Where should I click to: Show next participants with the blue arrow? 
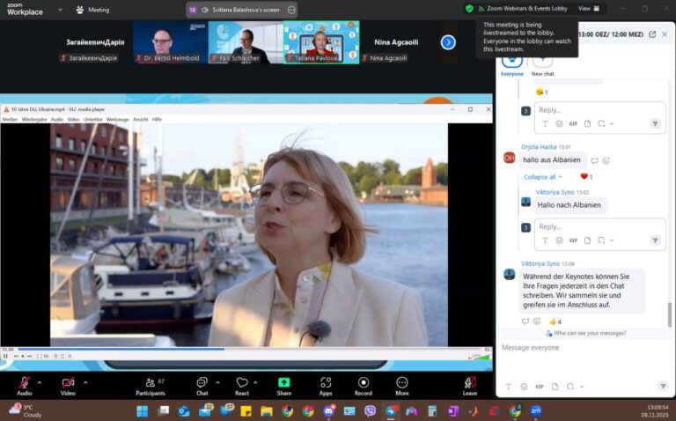pyautogui.click(x=448, y=42)
